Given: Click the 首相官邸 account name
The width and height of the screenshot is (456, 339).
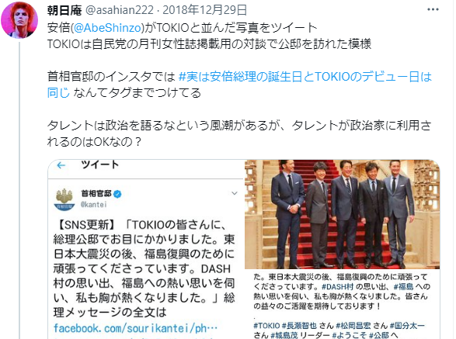Looking at the screenshot, I should coord(96,193).
